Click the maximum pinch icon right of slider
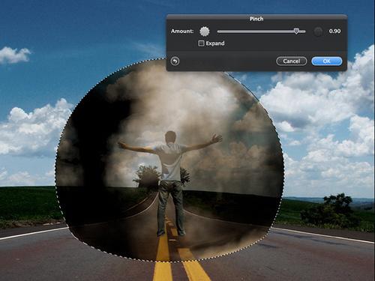Viewport: 375px width, 281px height. [318, 31]
